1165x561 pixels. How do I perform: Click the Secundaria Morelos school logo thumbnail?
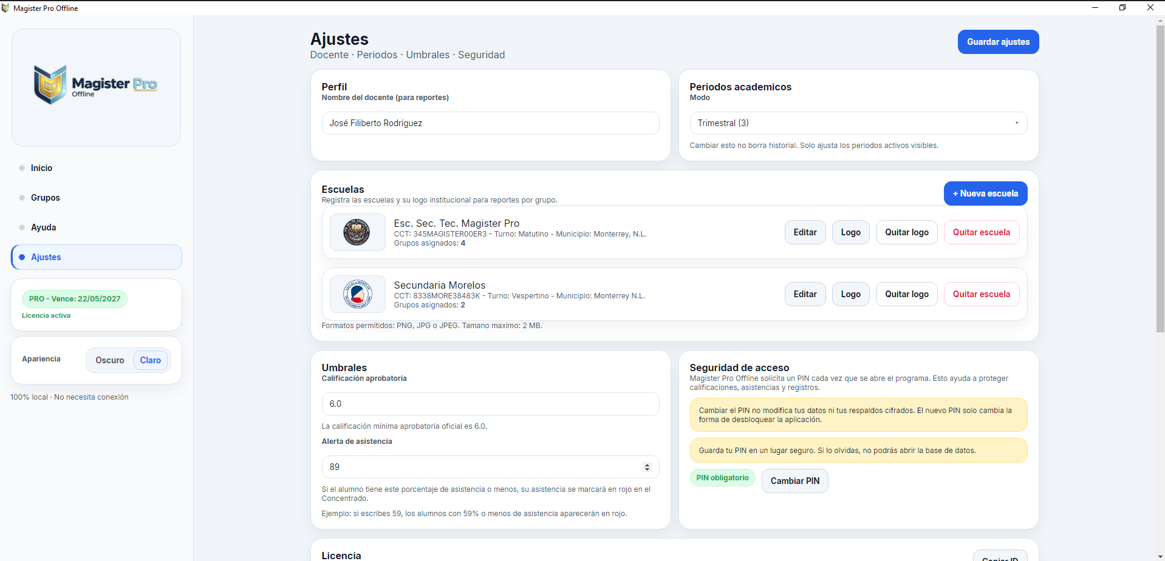coord(357,294)
